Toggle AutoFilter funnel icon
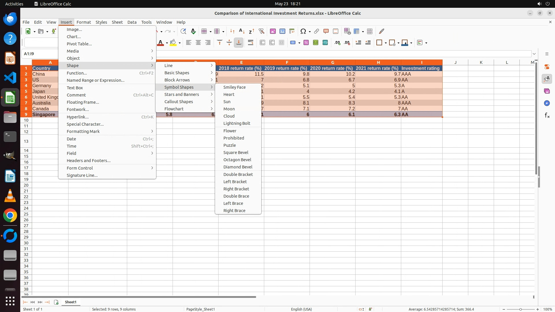Viewport: 555px width, 312px height. 261,31
